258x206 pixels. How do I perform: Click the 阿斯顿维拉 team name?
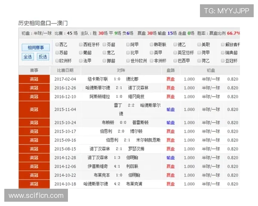point(100,97)
